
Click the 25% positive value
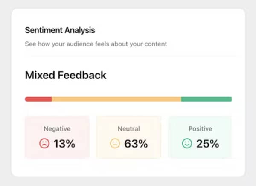pos(208,144)
